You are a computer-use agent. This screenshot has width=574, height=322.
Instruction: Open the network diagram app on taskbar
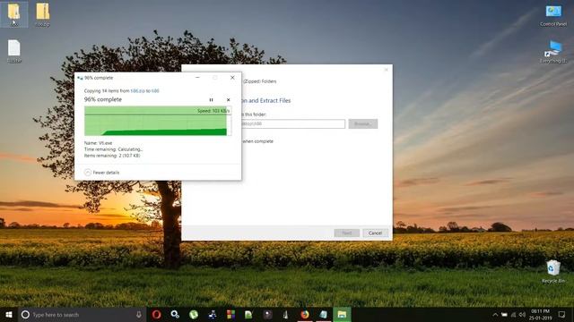point(213,314)
